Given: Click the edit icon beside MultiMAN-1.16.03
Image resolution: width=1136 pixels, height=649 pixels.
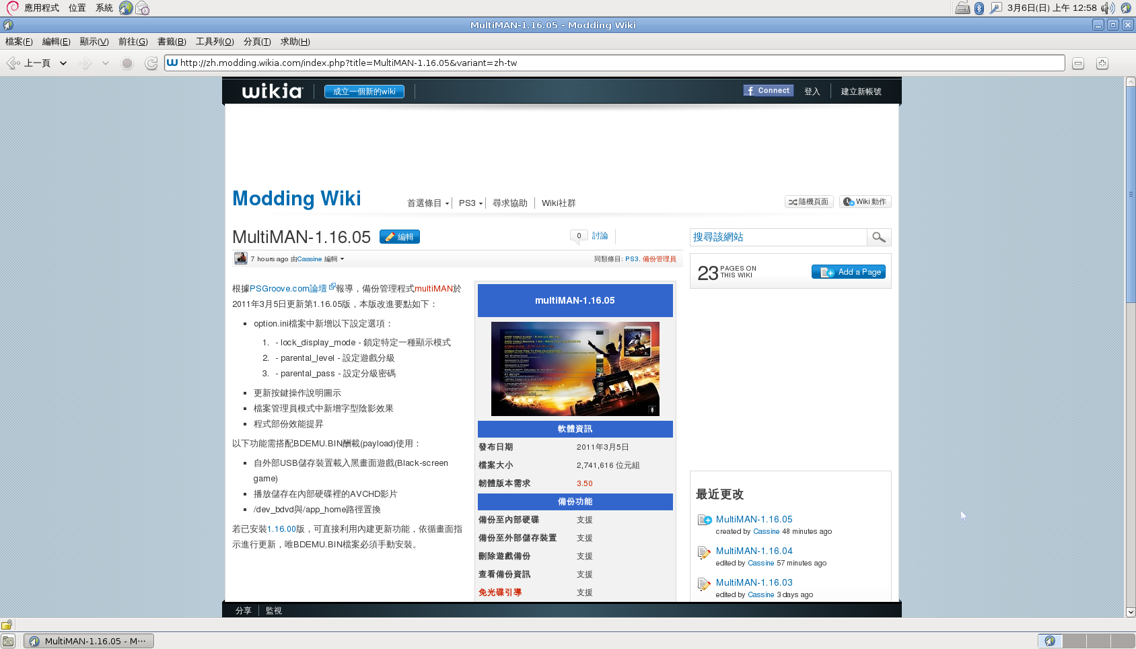Looking at the screenshot, I should pos(704,584).
